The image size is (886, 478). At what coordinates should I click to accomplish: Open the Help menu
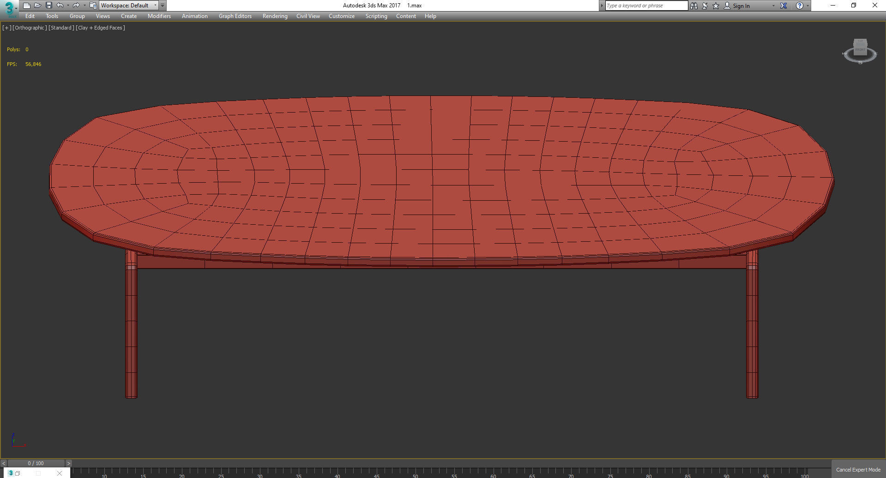[x=430, y=16]
